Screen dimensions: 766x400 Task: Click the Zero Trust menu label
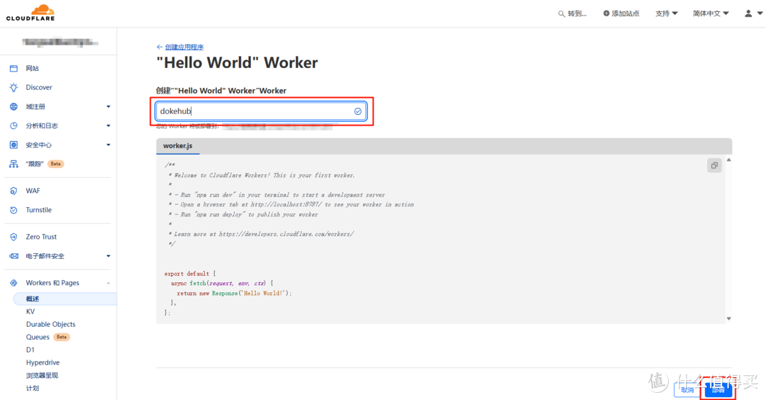(x=41, y=237)
